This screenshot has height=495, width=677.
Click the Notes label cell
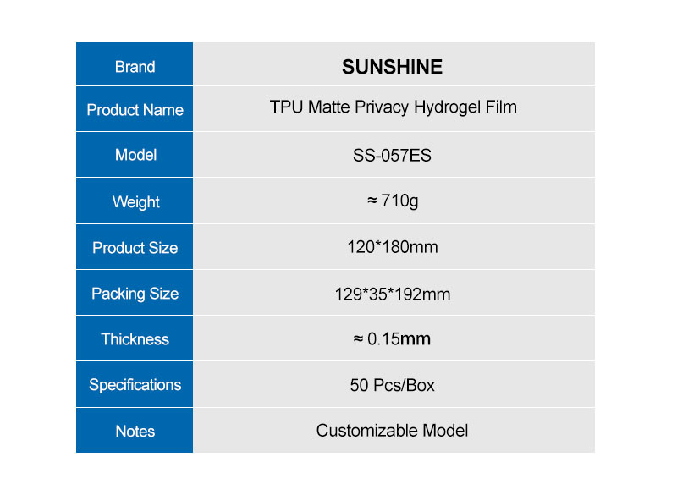coord(135,431)
